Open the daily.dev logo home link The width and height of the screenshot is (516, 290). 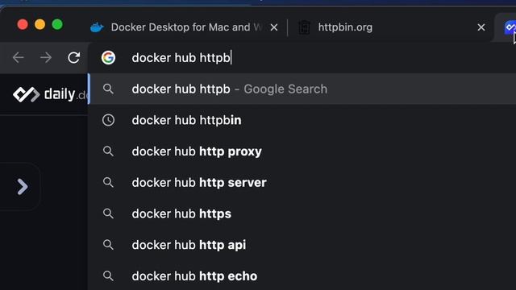pyautogui.click(x=50, y=94)
